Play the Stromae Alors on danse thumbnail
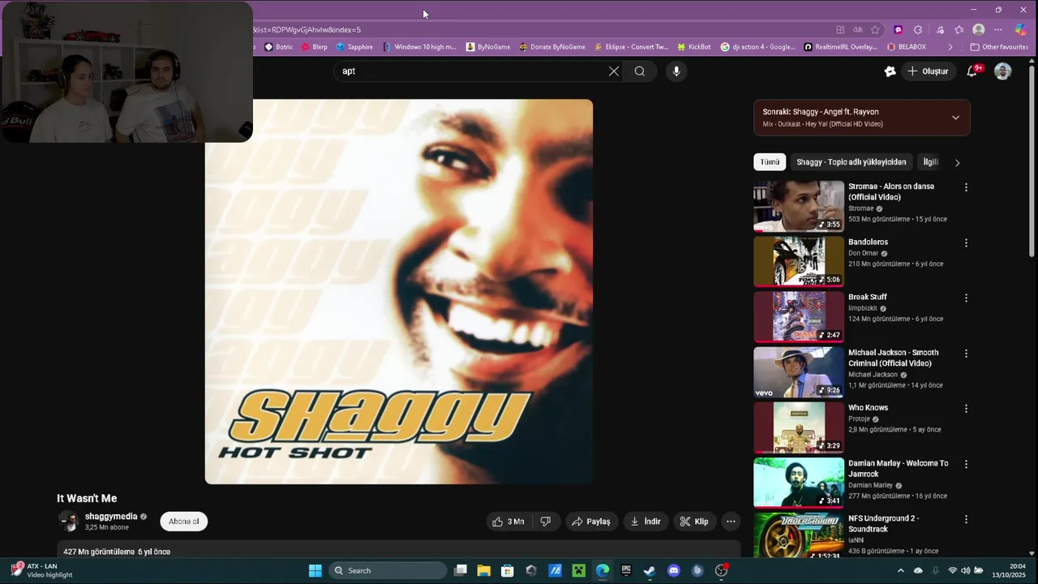This screenshot has width=1038, height=584. (799, 206)
